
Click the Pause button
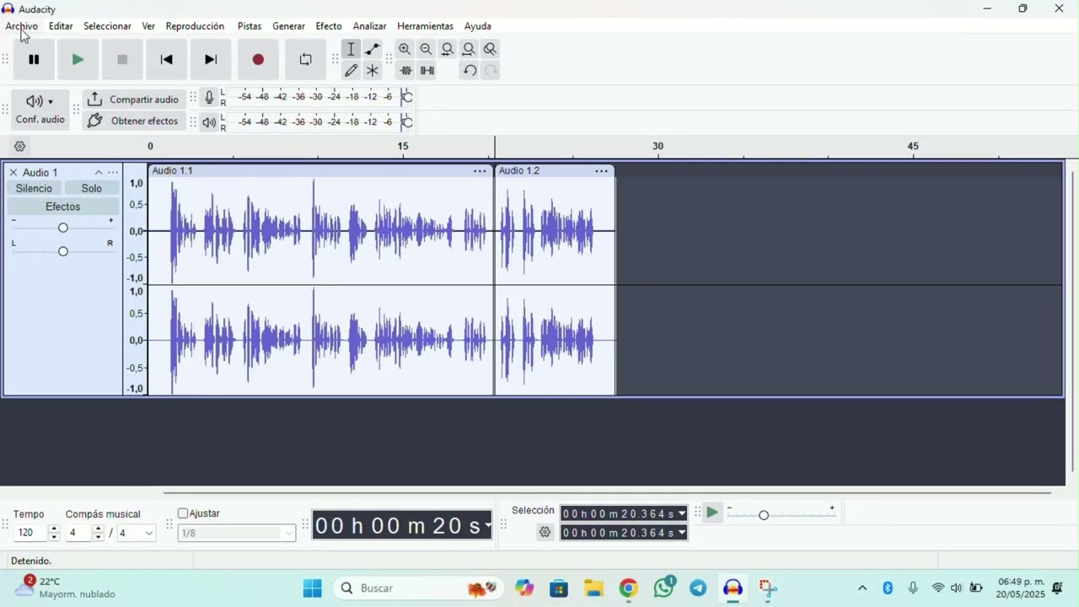(34, 60)
